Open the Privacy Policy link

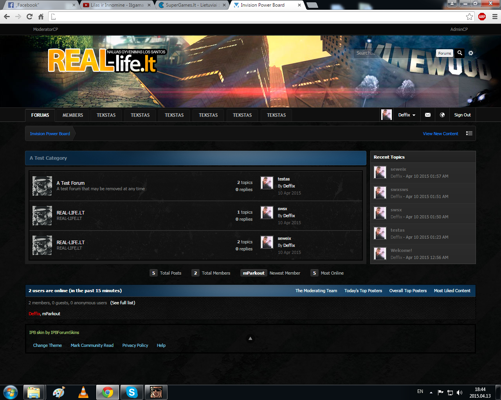[x=135, y=345]
